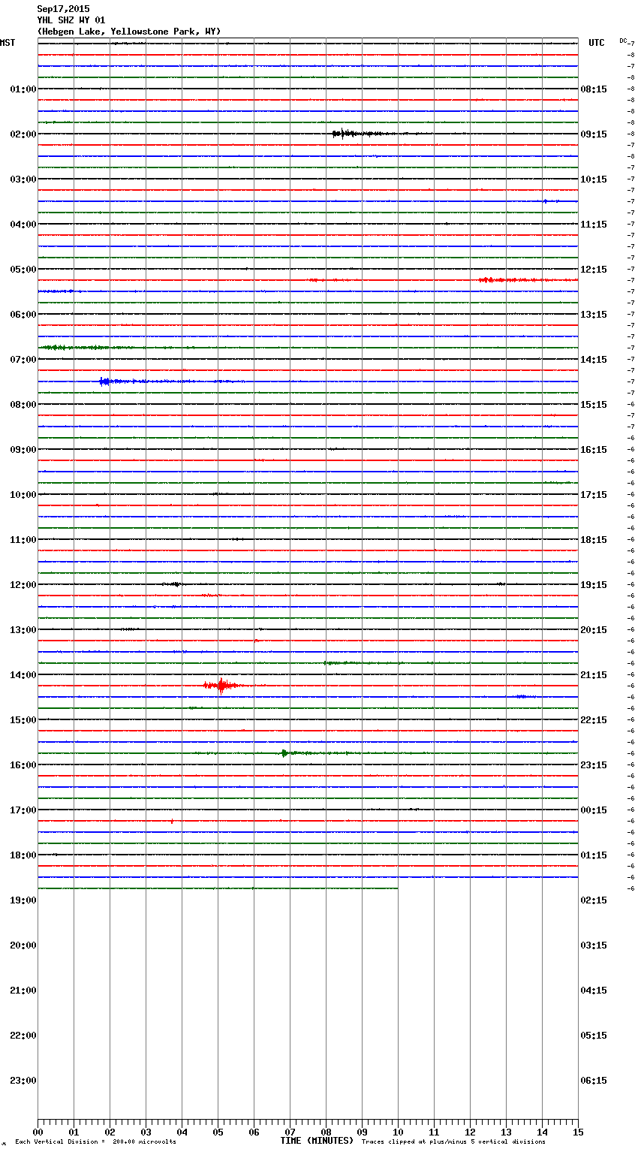Screen dimensions: 638x1152
Task: Click the 21:00 MST hour label
Action: tap(23, 991)
